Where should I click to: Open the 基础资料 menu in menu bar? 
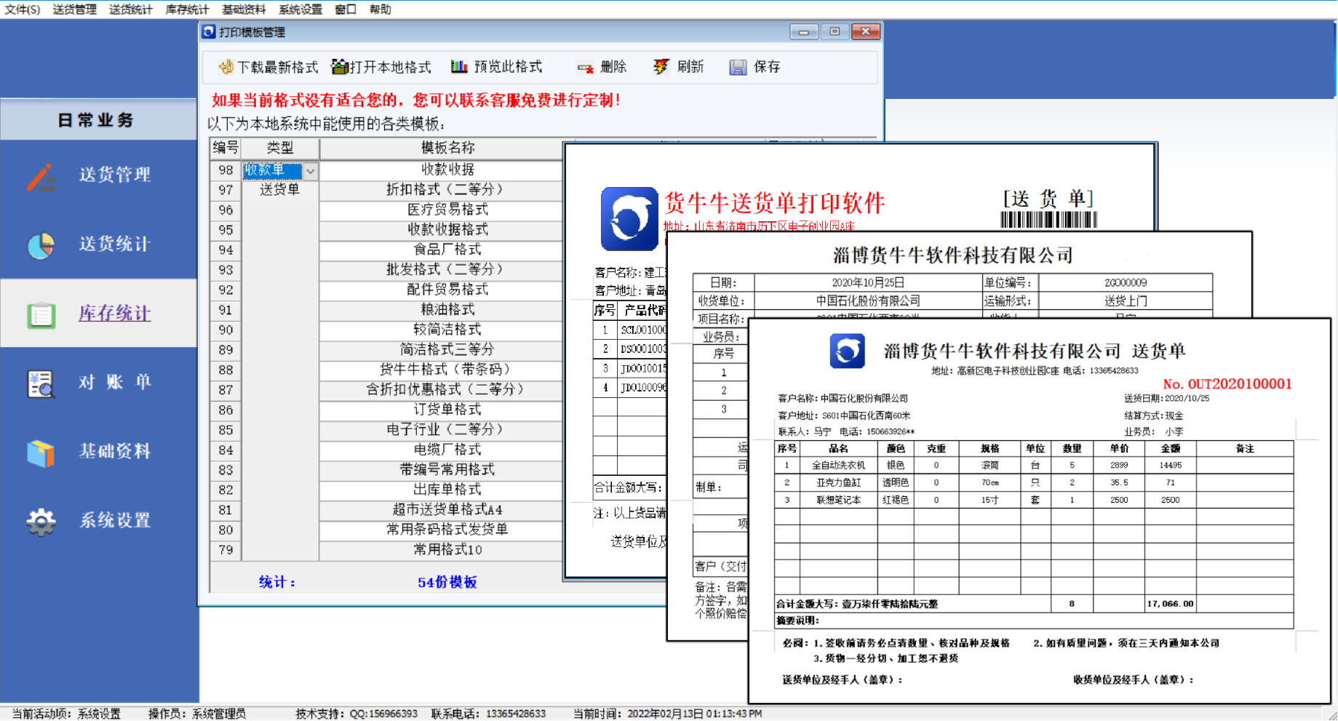coord(244,9)
